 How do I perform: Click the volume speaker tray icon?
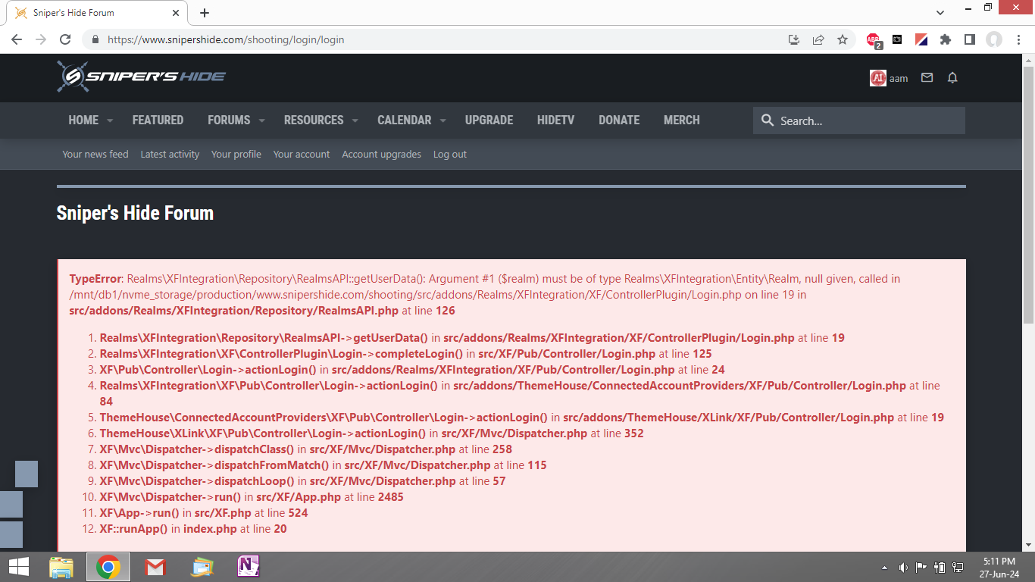click(x=903, y=567)
